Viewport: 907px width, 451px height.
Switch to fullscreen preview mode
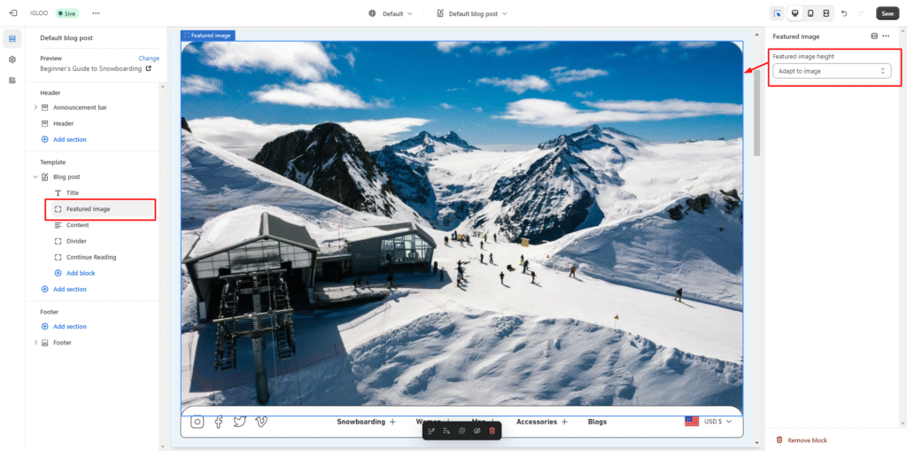pyautogui.click(x=826, y=13)
